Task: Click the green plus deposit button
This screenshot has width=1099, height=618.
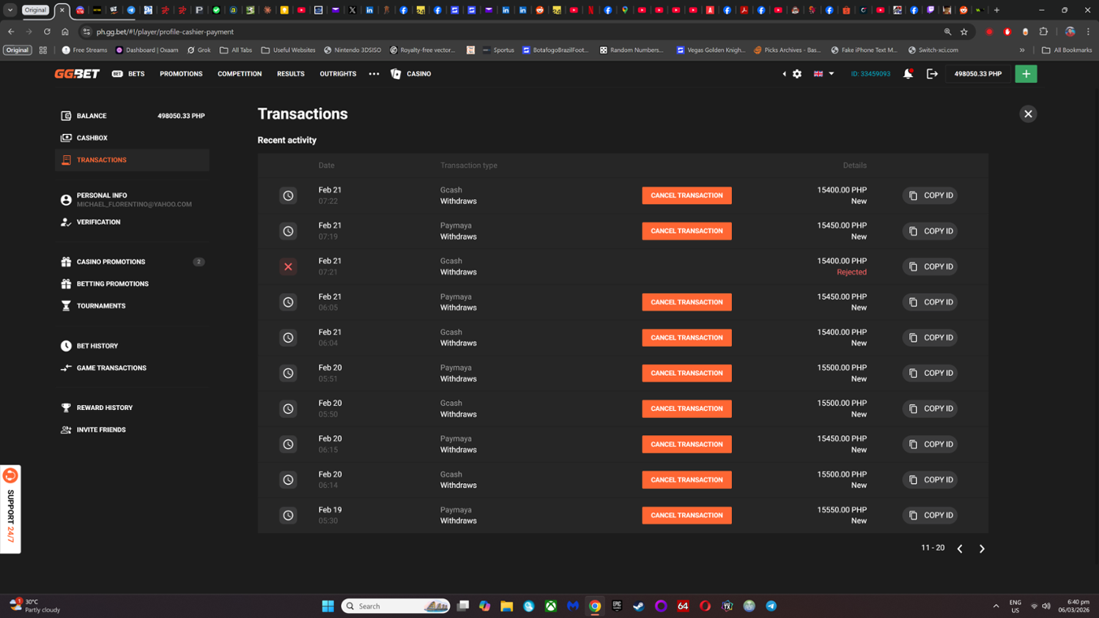Action: click(1026, 74)
